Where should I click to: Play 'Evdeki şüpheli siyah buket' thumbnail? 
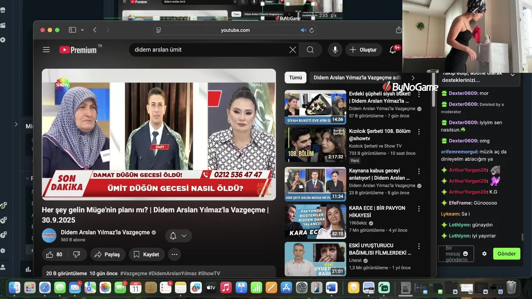(315, 107)
